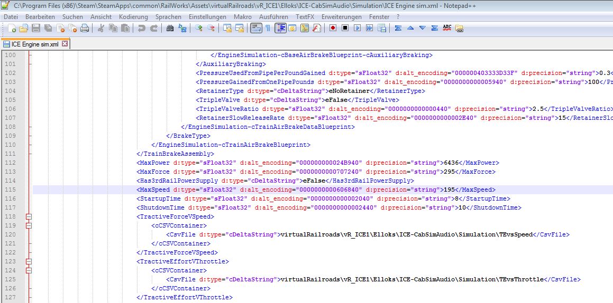Click the ShutdownTime value 10

pos(462,207)
